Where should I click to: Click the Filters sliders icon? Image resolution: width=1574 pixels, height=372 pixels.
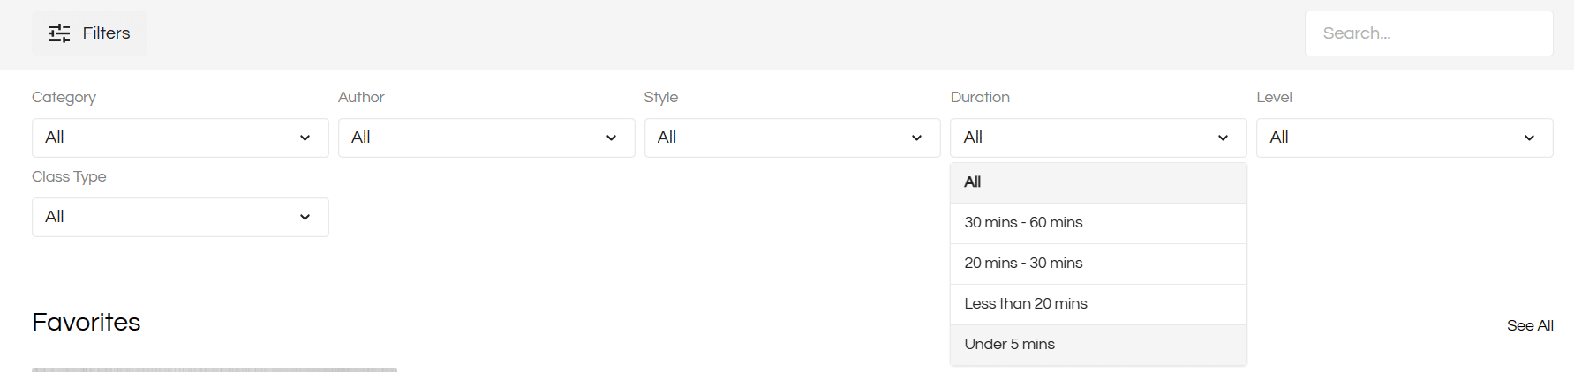pyautogui.click(x=59, y=33)
